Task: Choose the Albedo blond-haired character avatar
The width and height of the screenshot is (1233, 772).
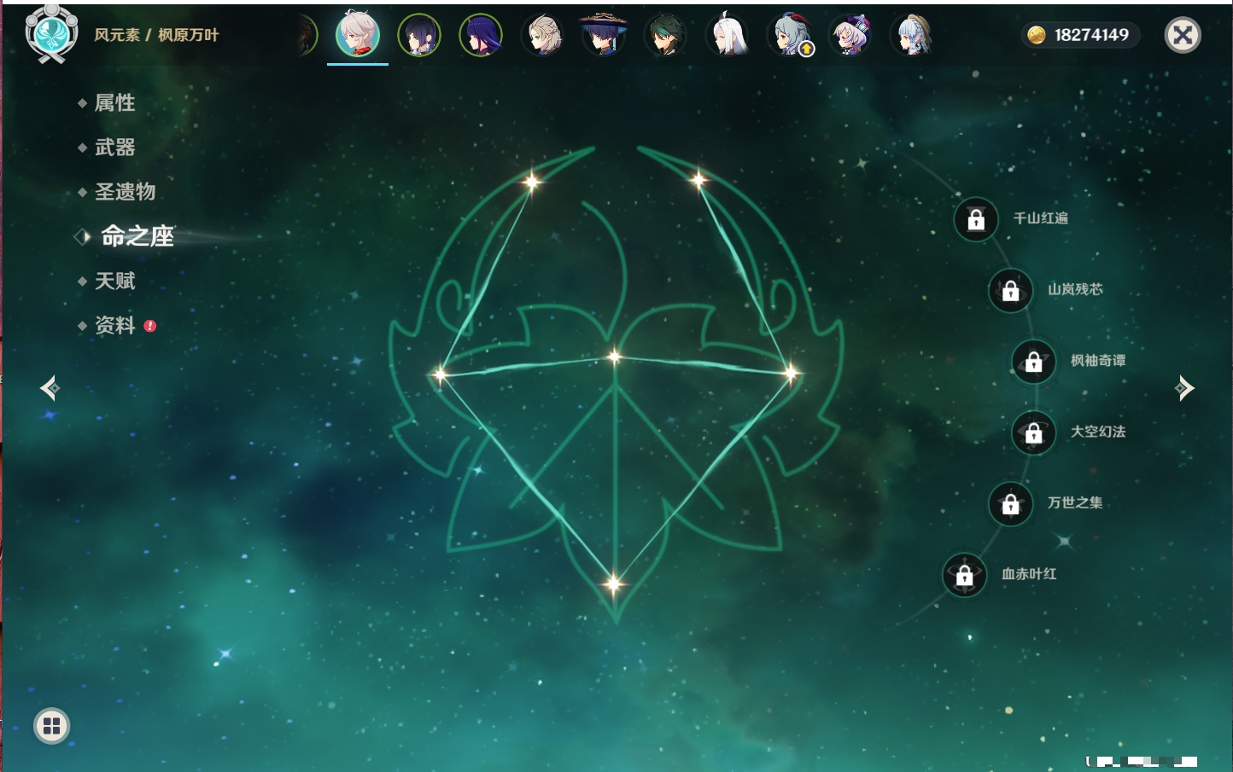Action: tap(542, 36)
